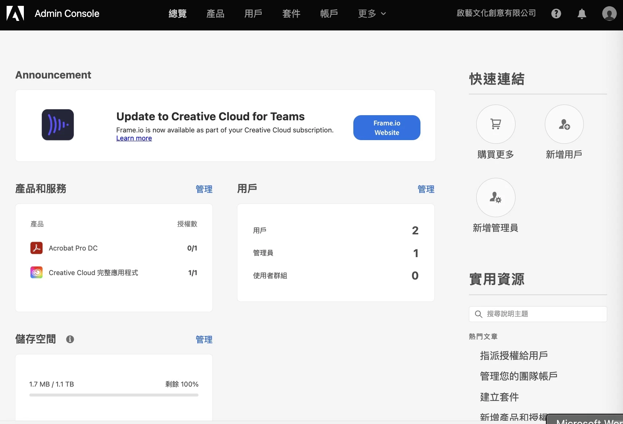Click the 剩餘 100% text
This screenshot has height=424, width=623.
pos(182,384)
